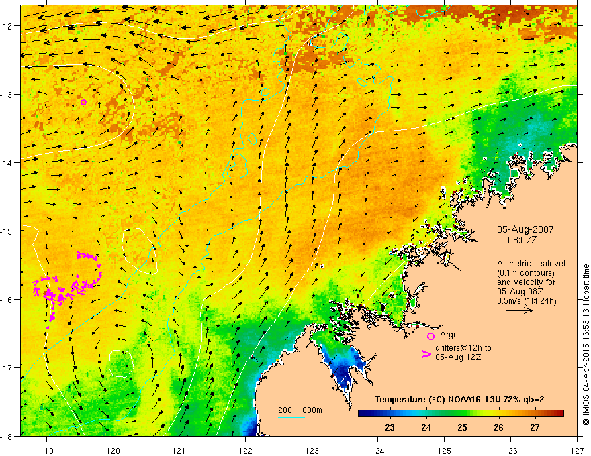Image resolution: width=591 pixels, height=456 pixels.
Task: Click the '(0.1m contours)' text
Action: coord(526,273)
